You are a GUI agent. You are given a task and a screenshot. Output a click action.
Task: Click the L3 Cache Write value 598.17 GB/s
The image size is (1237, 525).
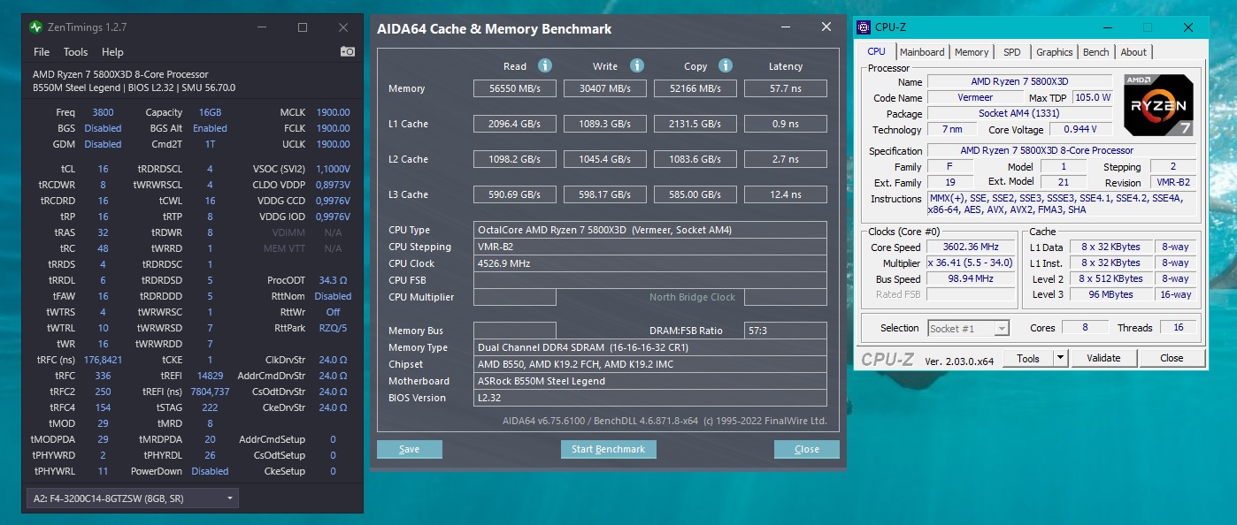coord(605,194)
